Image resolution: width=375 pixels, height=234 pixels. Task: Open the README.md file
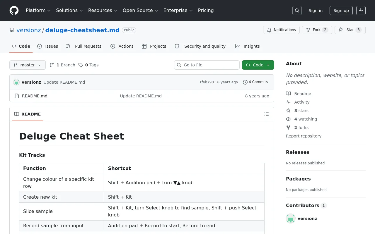pyautogui.click(x=35, y=96)
